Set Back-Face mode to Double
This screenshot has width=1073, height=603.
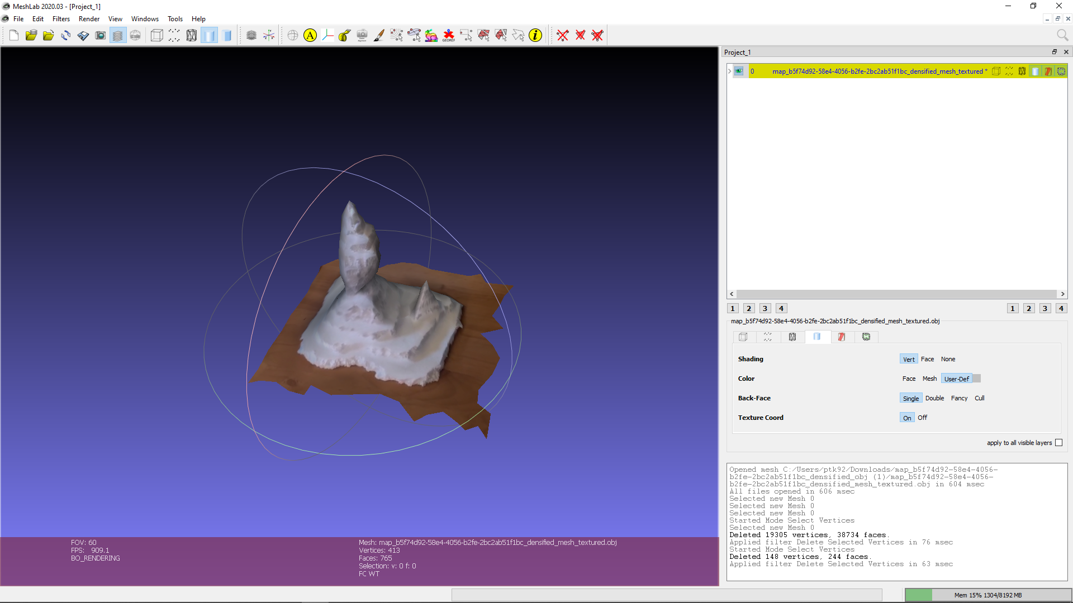click(934, 398)
